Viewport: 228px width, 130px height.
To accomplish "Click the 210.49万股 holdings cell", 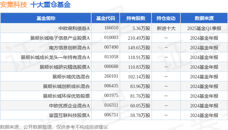I will (139, 38).
